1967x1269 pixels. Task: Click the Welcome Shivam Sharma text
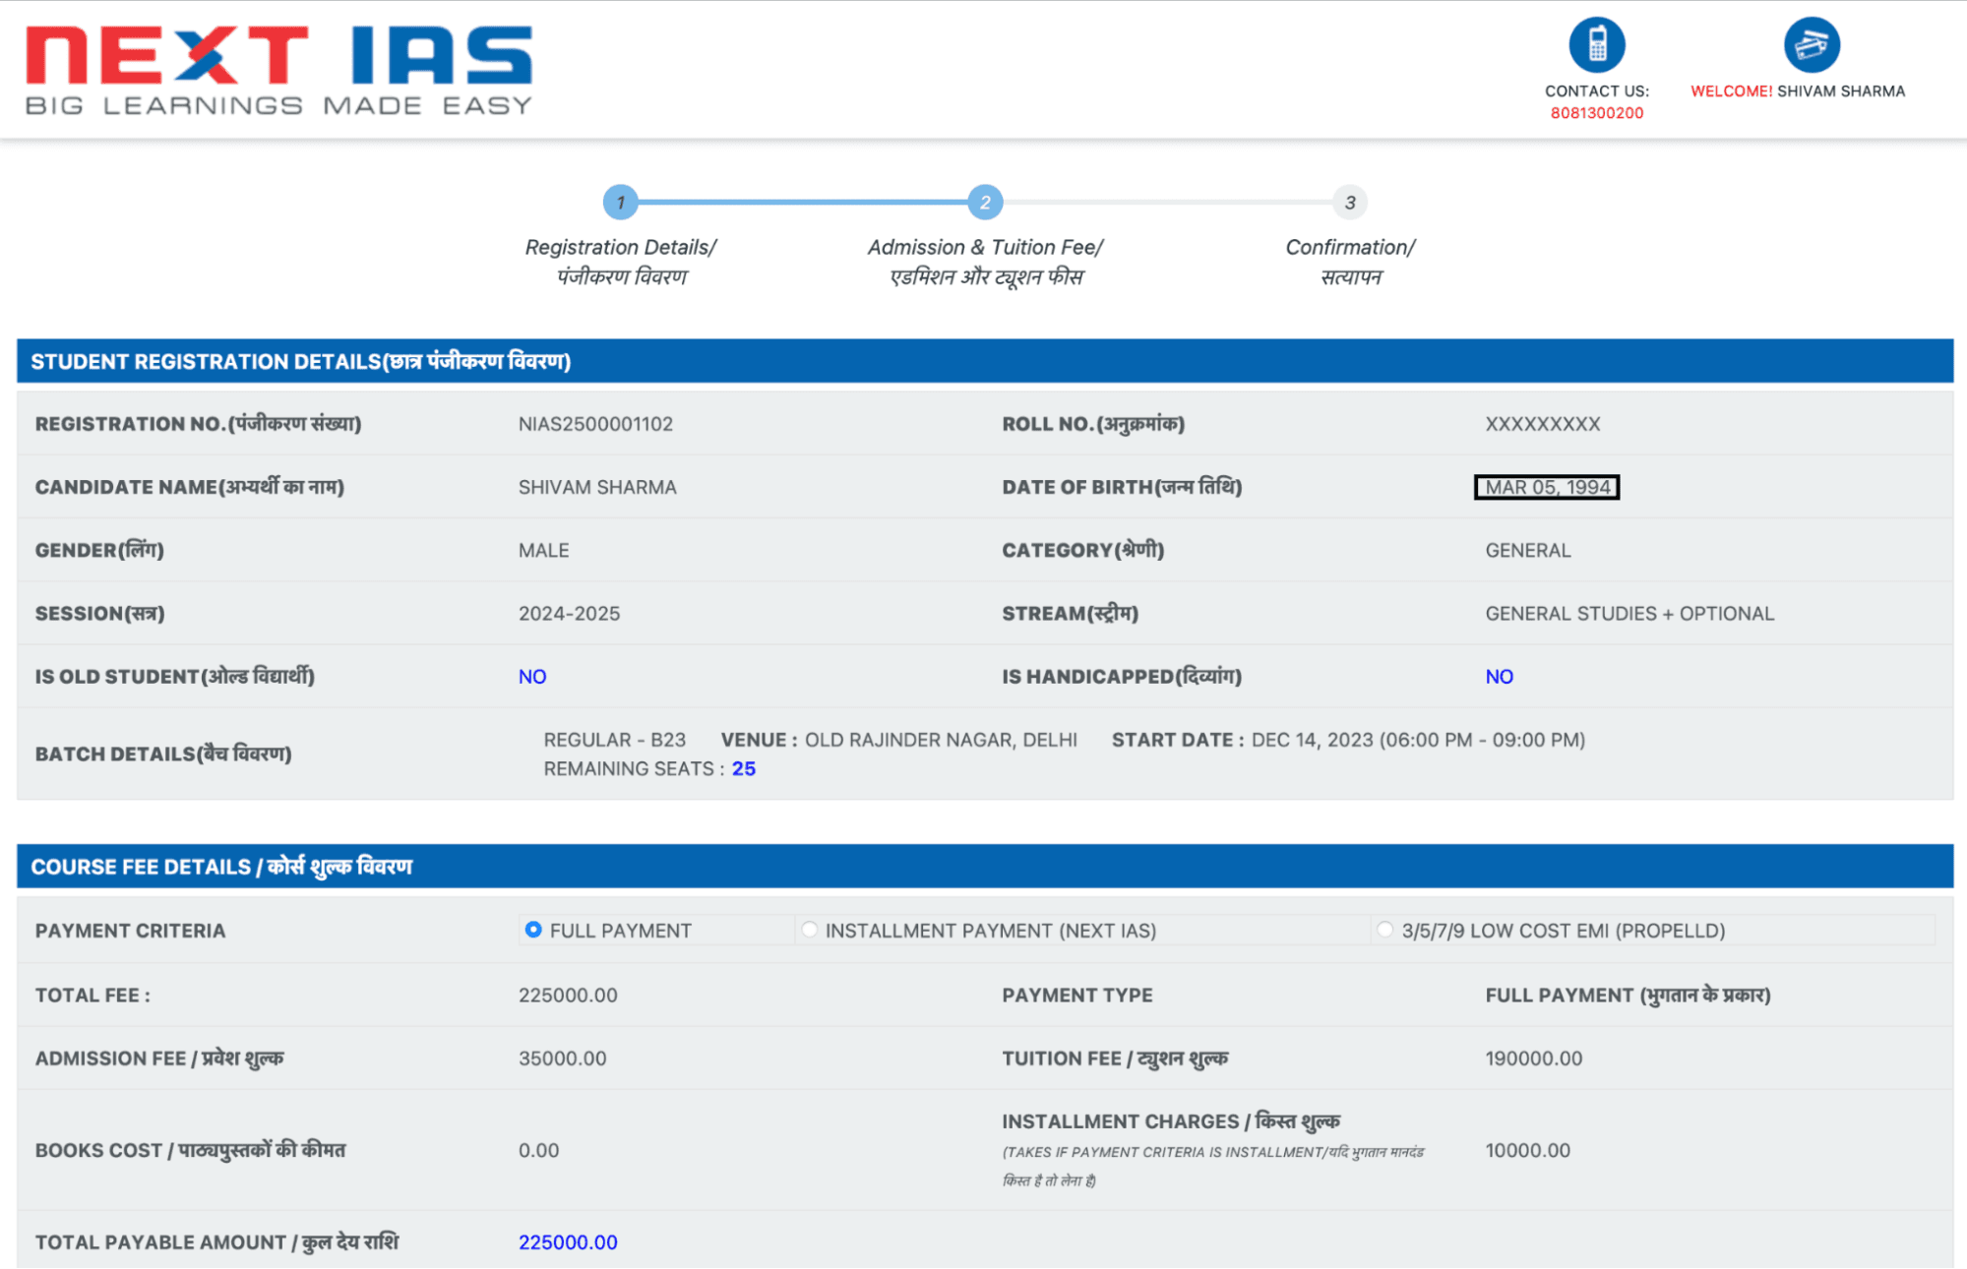point(1797,91)
